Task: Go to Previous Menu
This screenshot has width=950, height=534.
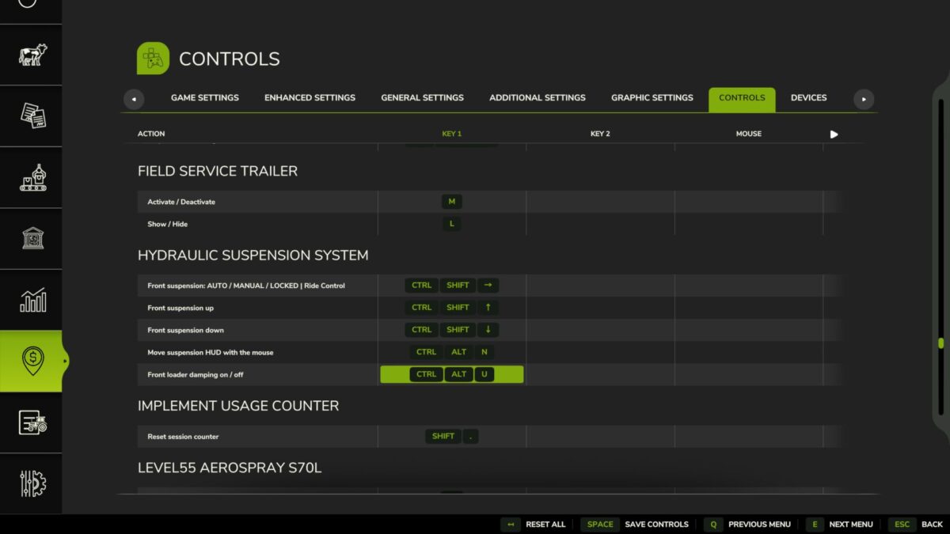Action: (x=747, y=525)
